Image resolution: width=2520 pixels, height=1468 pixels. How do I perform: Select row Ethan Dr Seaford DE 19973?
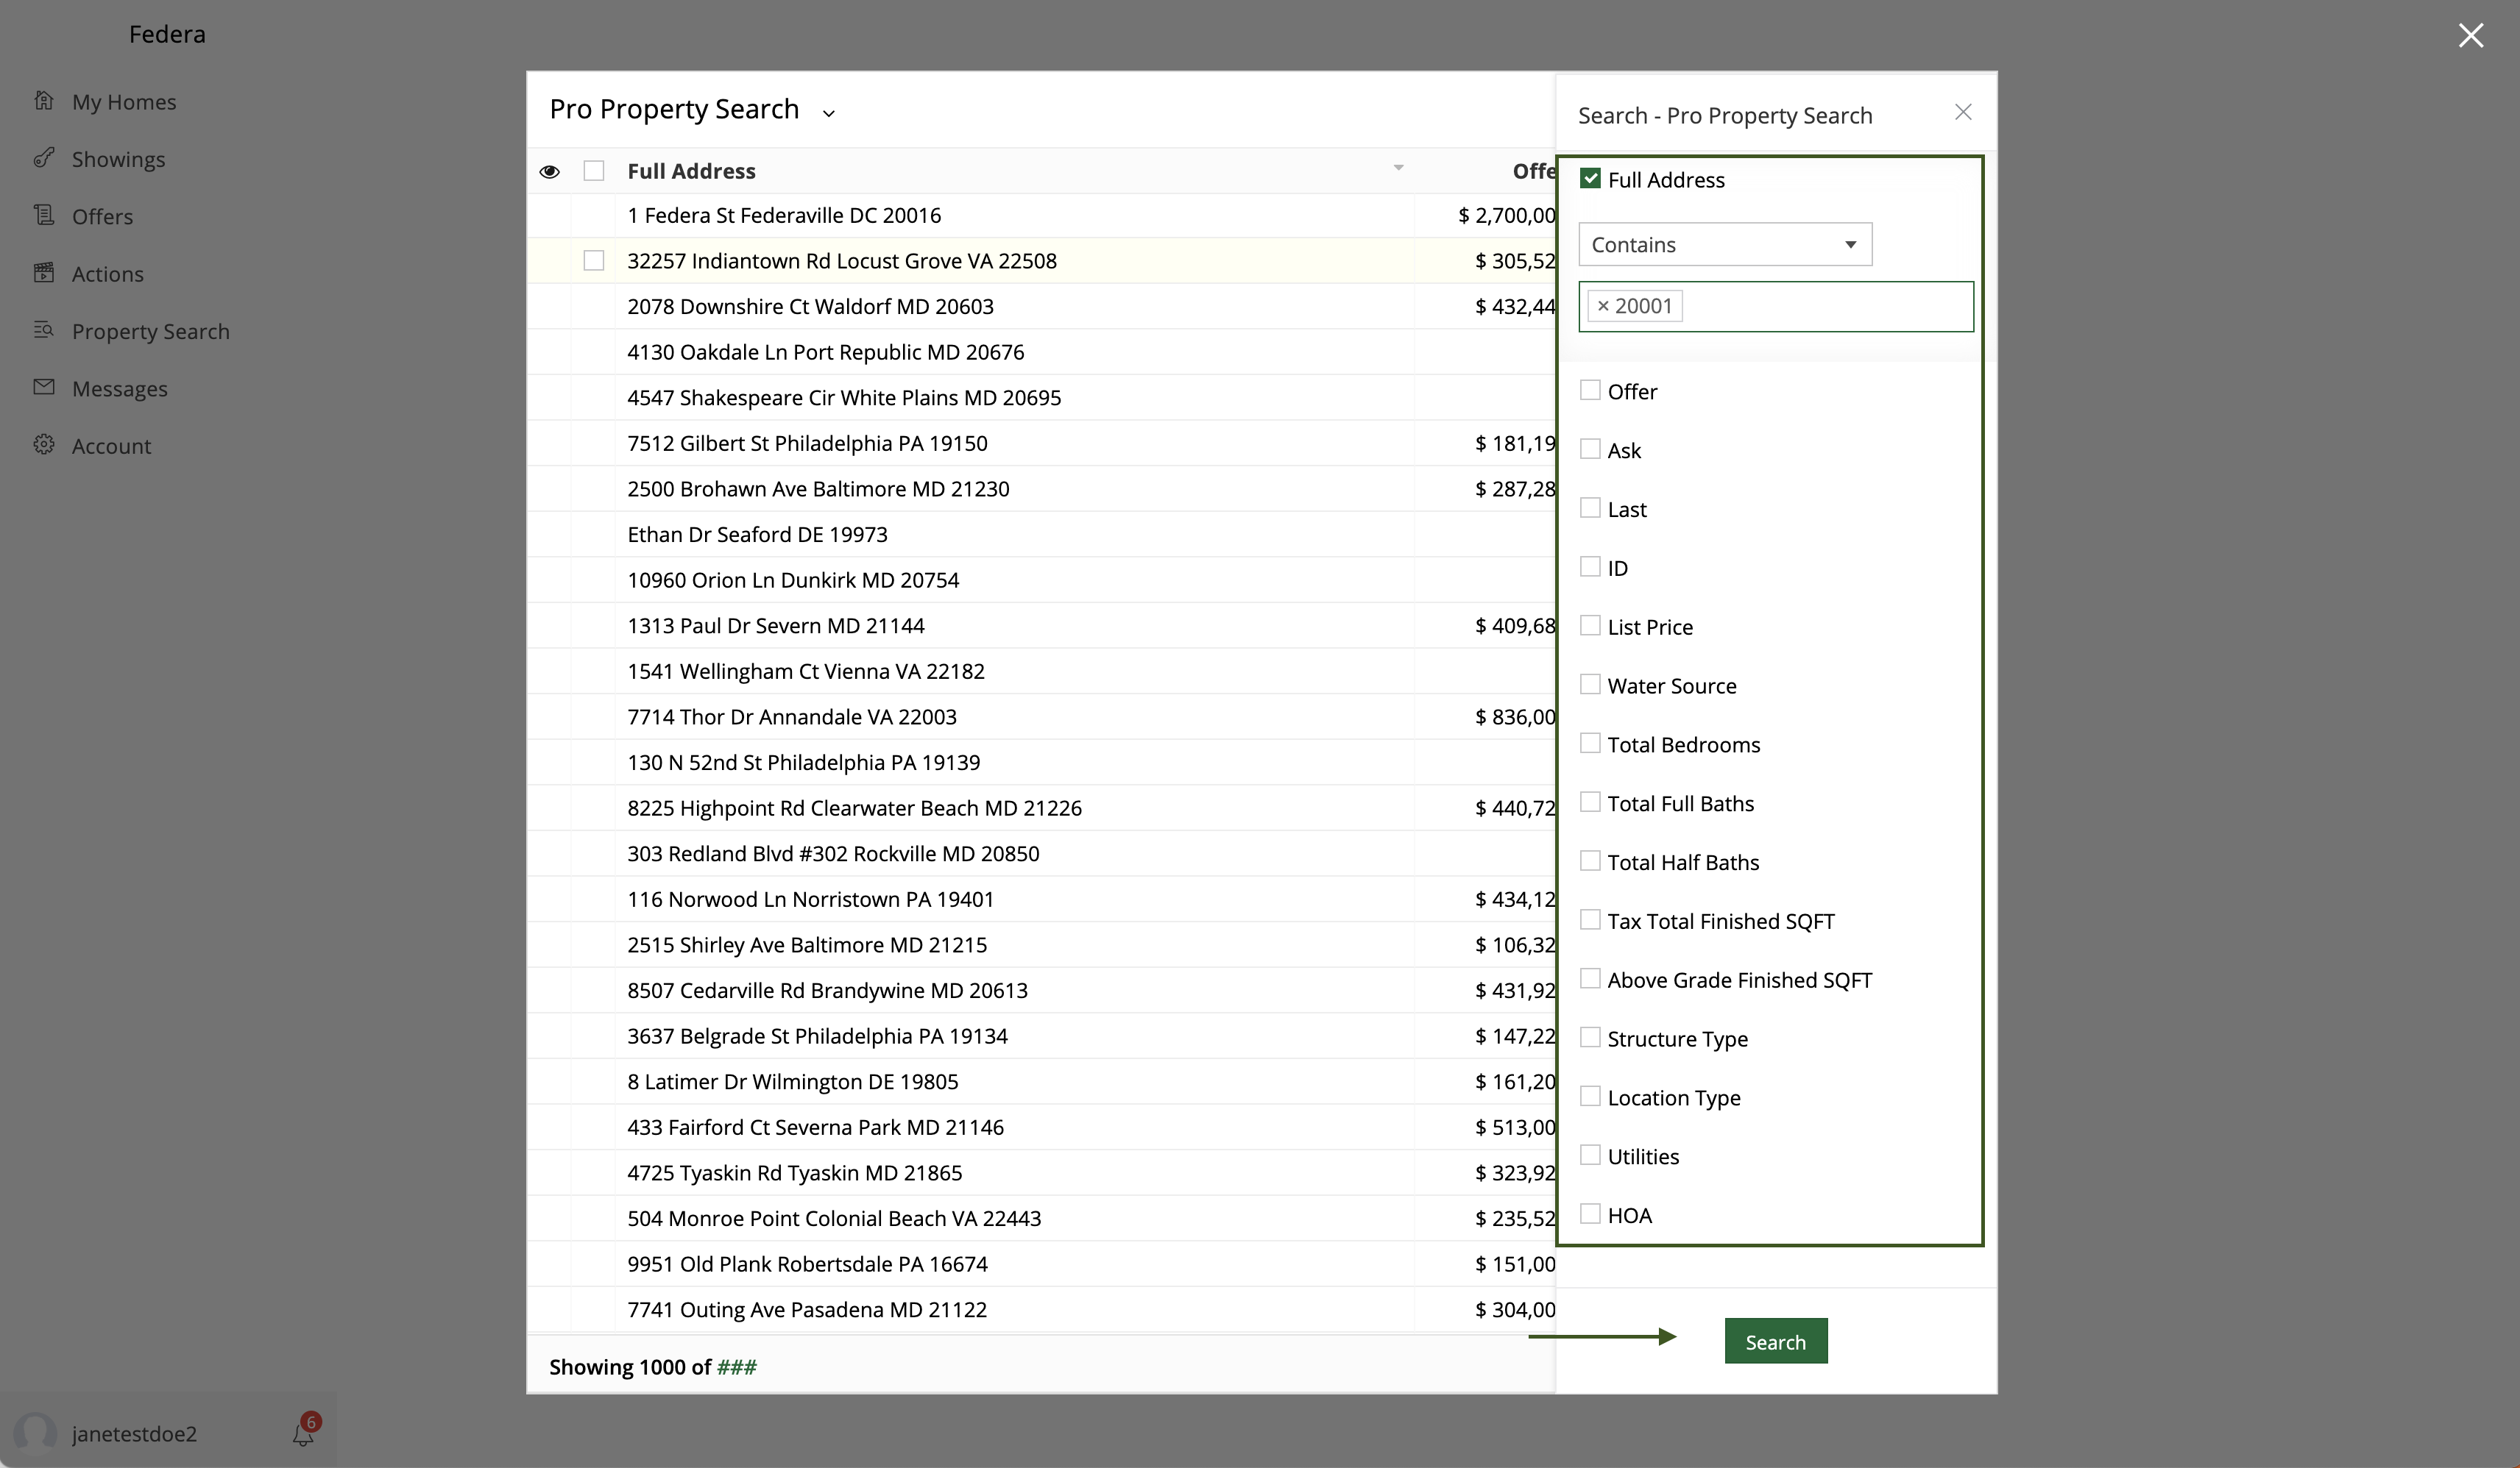pos(1041,535)
